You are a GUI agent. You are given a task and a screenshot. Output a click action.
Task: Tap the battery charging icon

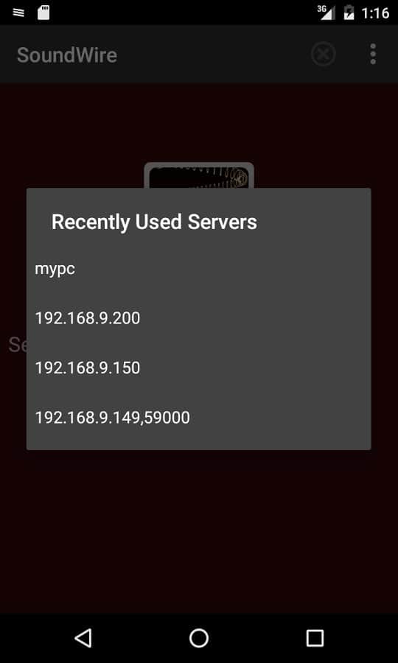349,13
